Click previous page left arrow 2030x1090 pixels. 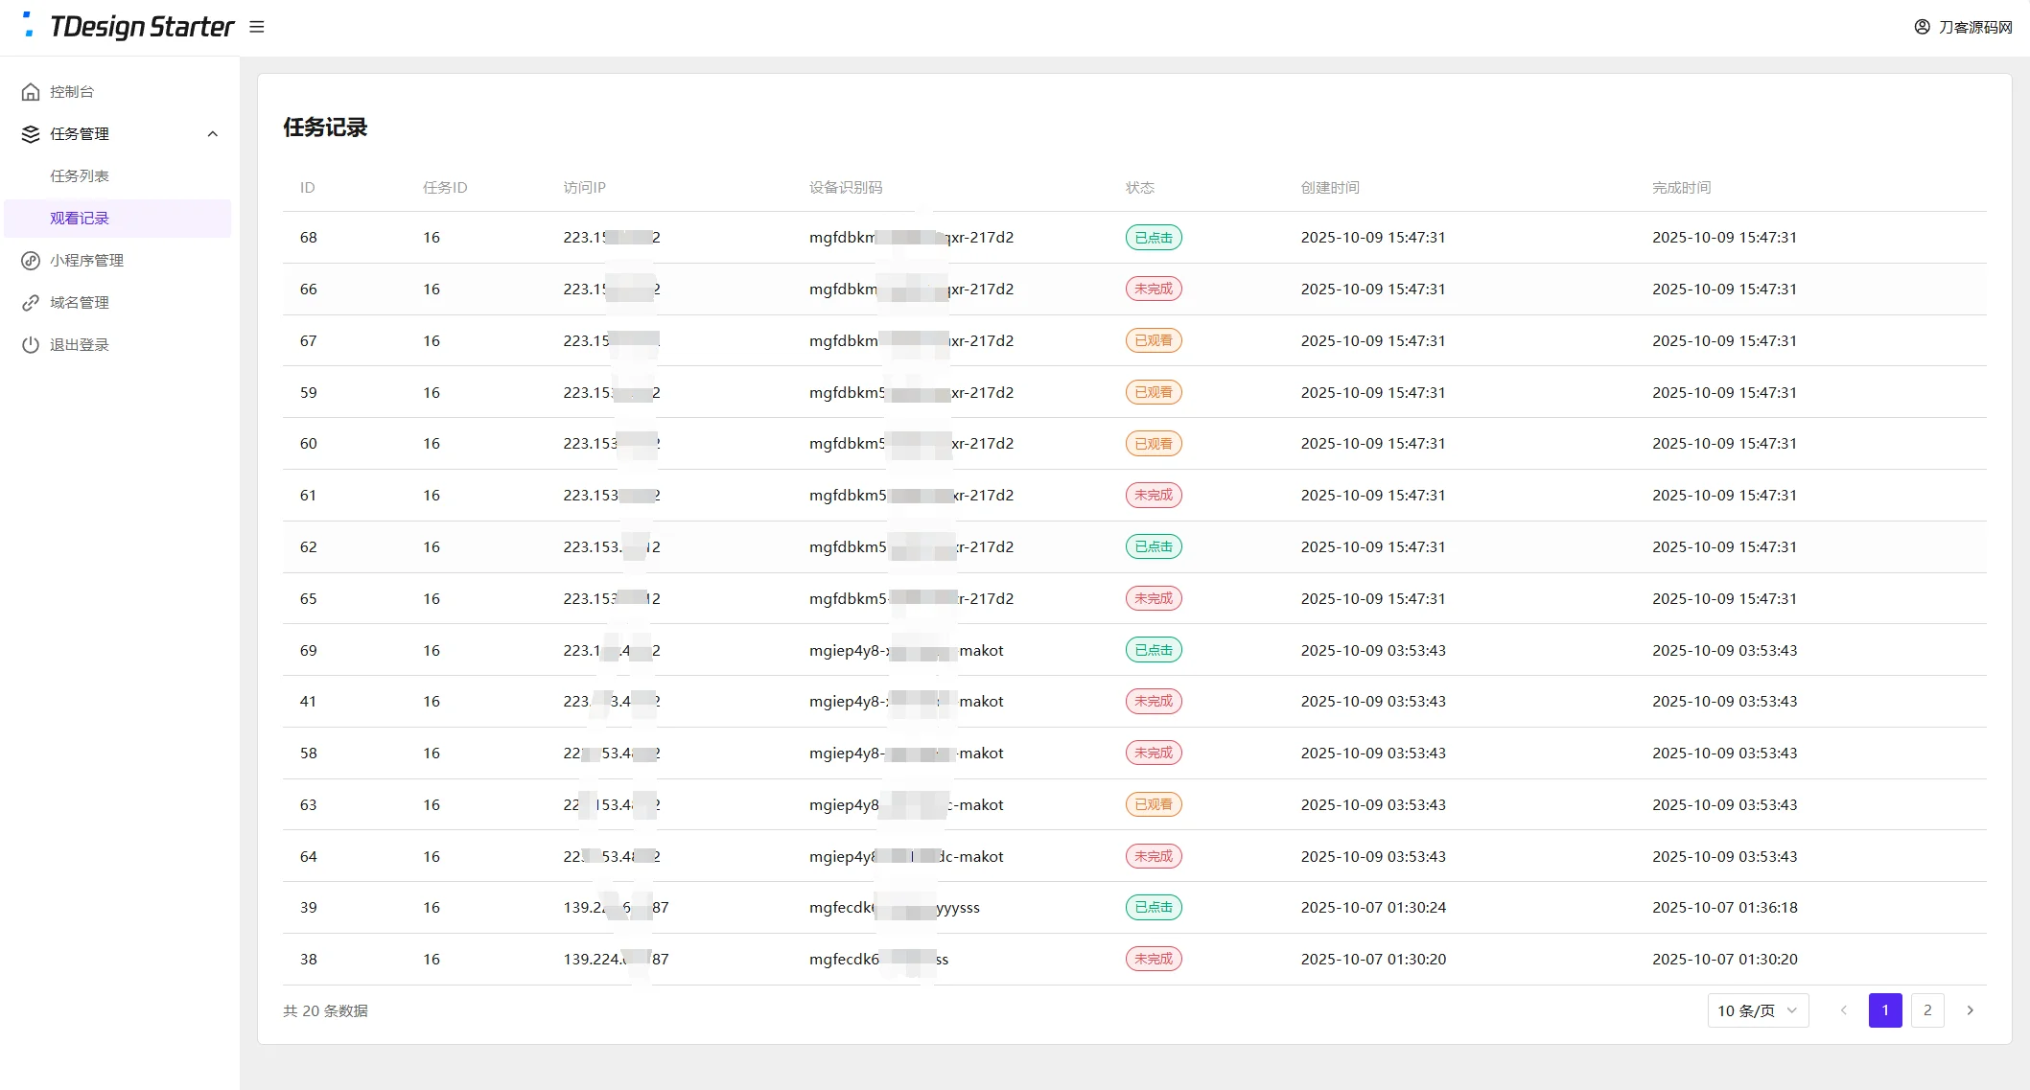(x=1842, y=1010)
